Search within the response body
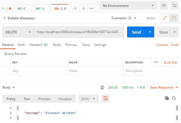181x123 pixels. (x=174, y=98)
